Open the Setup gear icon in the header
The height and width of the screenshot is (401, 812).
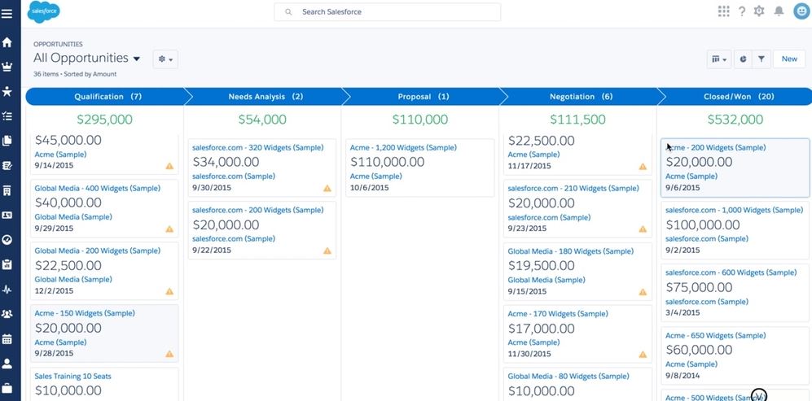(759, 11)
